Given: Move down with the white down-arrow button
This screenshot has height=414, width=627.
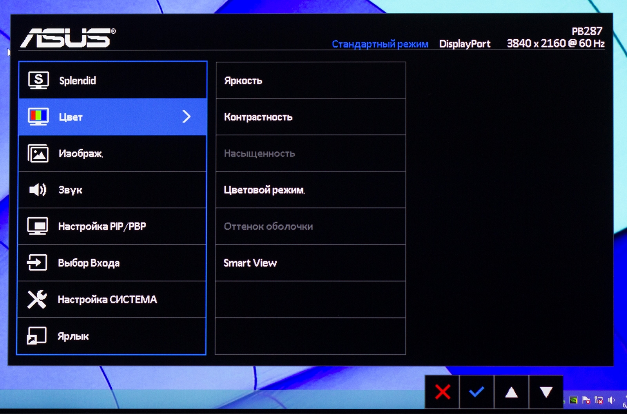Looking at the screenshot, I should (x=546, y=392).
